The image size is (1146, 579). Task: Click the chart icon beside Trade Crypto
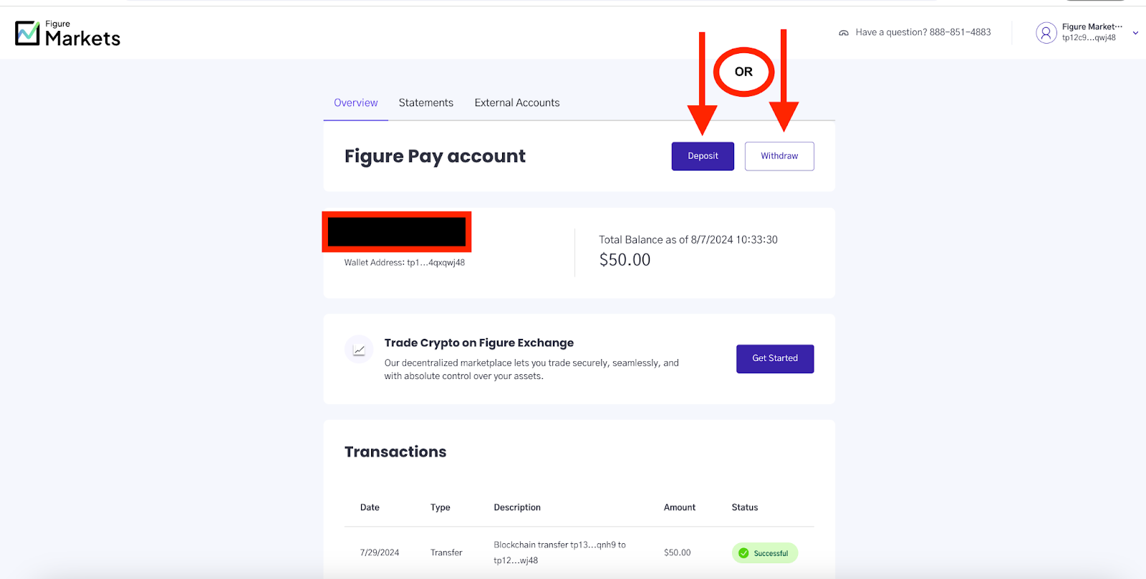tap(359, 350)
